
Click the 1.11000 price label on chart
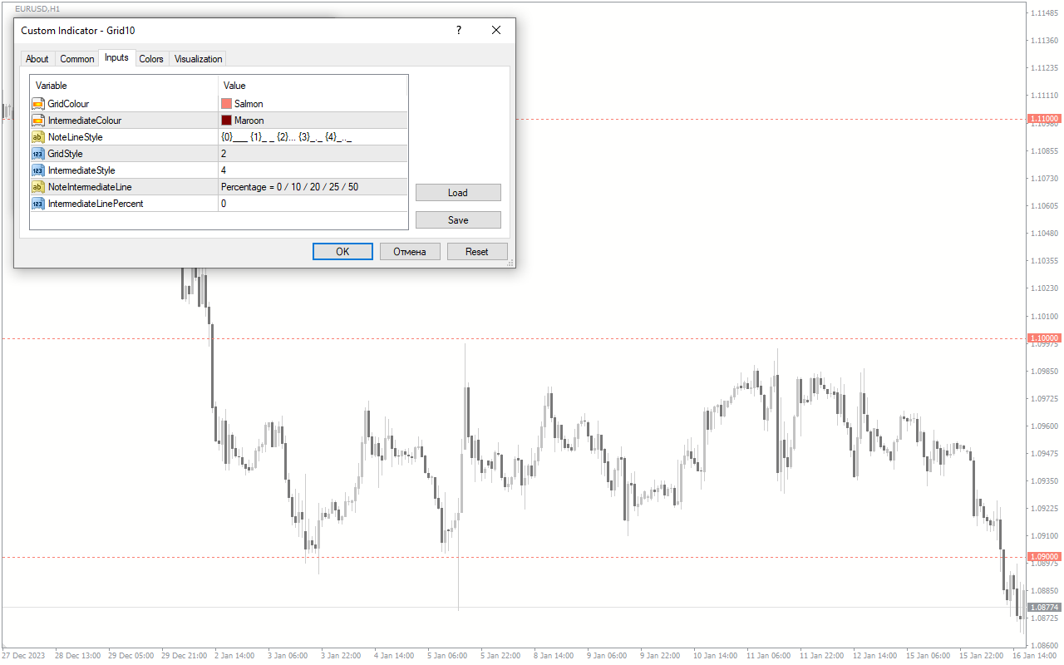point(1044,119)
